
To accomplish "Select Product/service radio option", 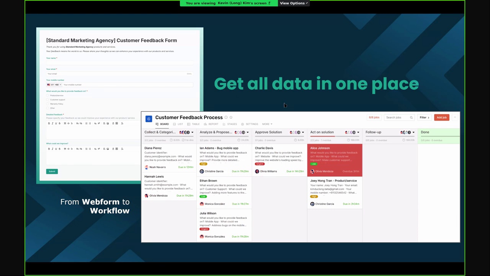I will [x=48, y=95].
